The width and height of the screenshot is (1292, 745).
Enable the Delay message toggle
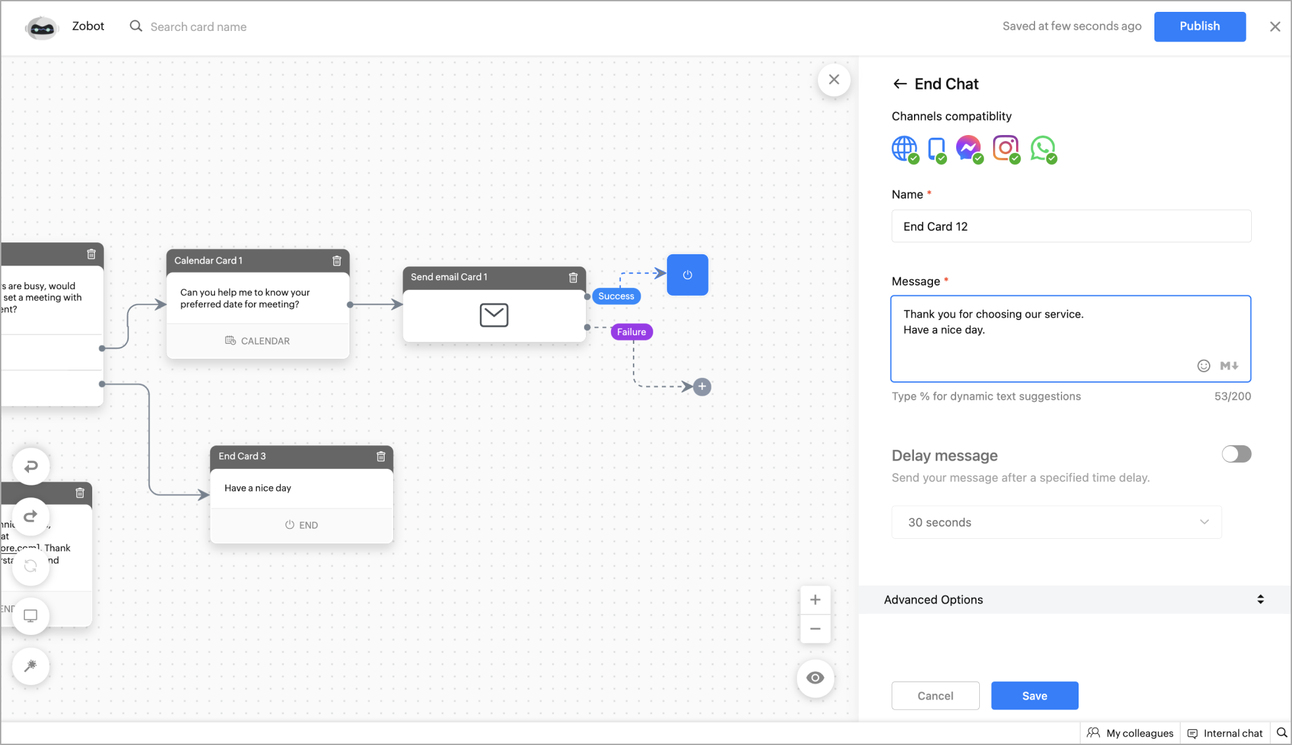1236,454
